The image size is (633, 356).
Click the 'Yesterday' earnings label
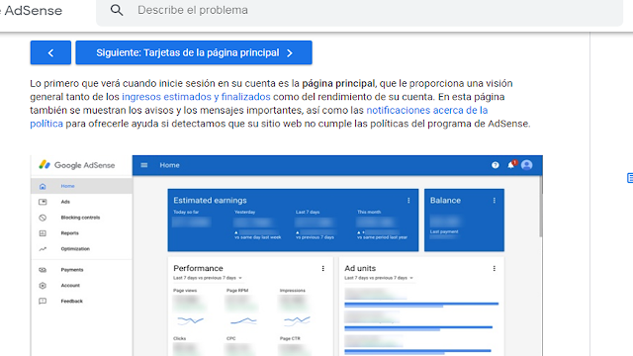pos(244,212)
